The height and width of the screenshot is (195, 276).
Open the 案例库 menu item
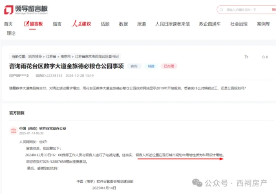[263, 24]
